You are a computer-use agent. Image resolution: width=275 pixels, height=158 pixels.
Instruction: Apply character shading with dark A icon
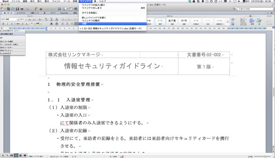pyautogui.click(x=51, y=24)
